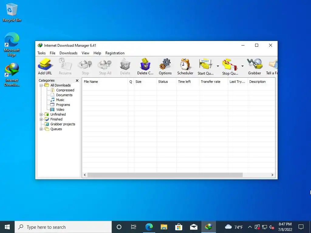Image resolution: width=311 pixels, height=233 pixels.
Task: Select the Music category
Action: 60,100
